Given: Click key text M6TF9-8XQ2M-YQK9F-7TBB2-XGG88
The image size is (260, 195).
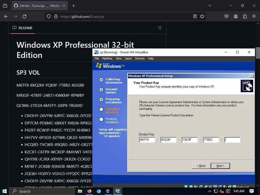Looking at the screenshot, I should point(50,85).
